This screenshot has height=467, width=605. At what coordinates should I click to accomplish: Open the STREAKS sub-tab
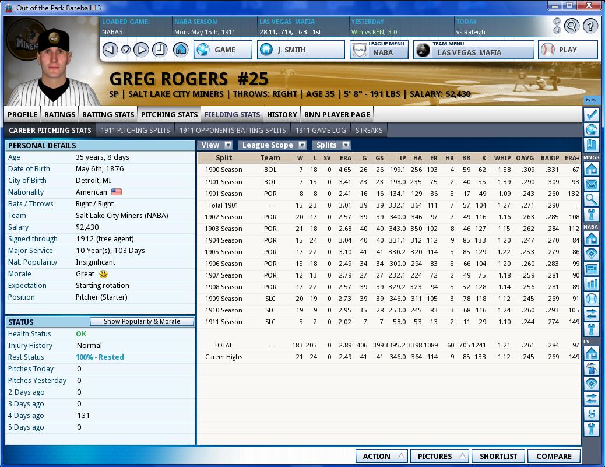point(369,131)
